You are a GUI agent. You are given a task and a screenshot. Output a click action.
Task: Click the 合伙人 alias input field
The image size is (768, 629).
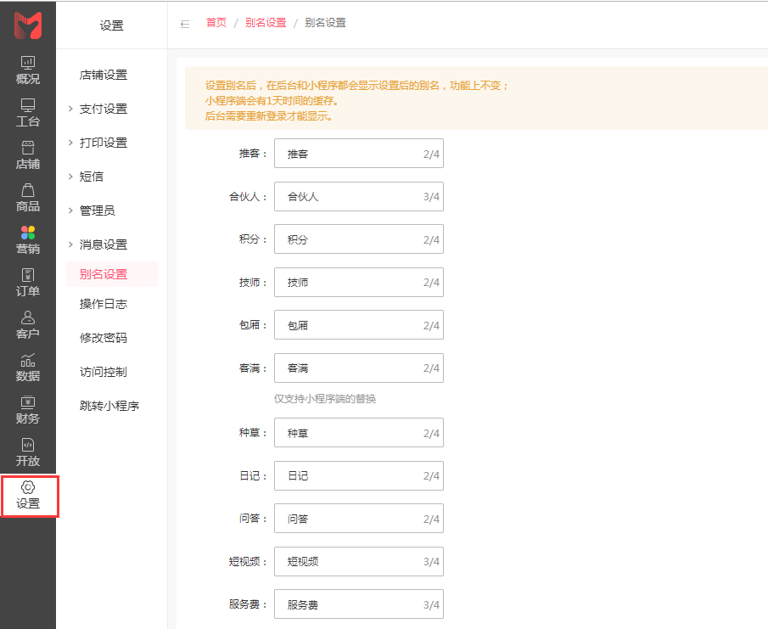(x=358, y=196)
